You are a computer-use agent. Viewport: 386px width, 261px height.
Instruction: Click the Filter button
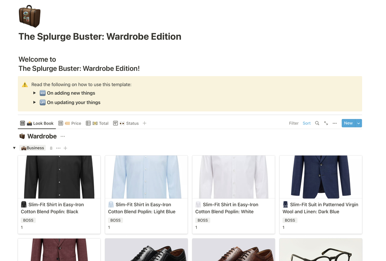[x=293, y=123]
